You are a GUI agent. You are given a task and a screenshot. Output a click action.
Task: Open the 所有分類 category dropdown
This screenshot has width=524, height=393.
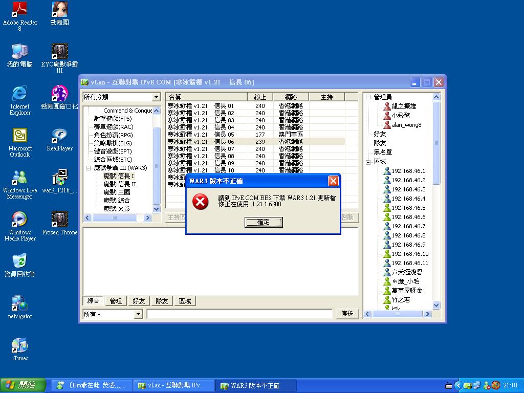coord(156,97)
